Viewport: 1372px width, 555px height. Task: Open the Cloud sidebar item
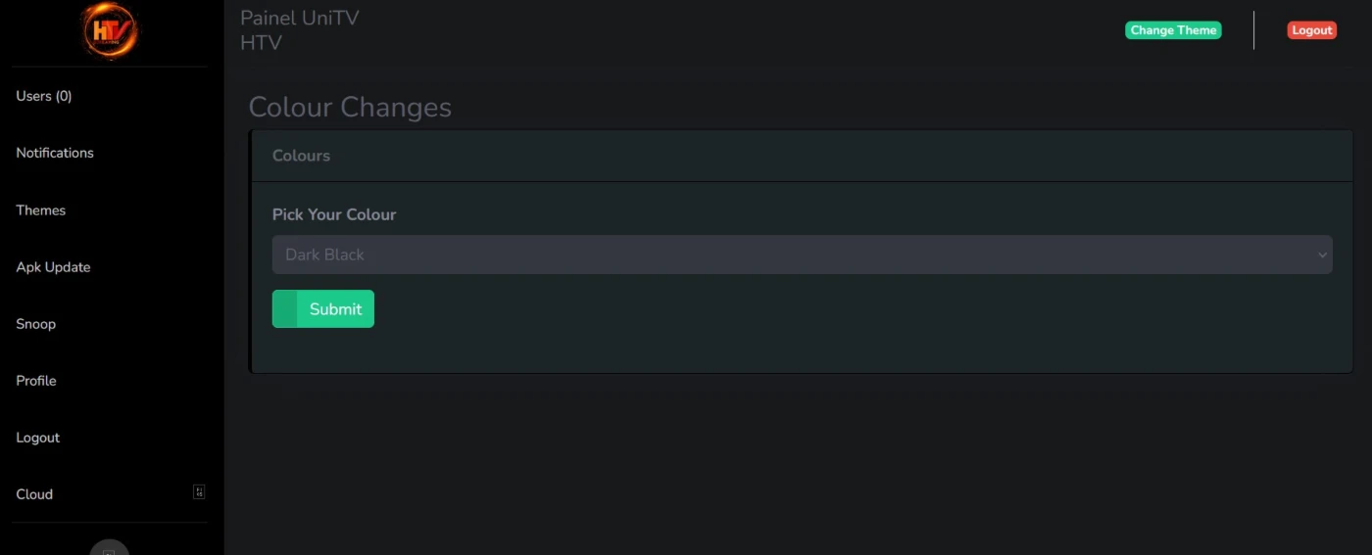point(34,494)
